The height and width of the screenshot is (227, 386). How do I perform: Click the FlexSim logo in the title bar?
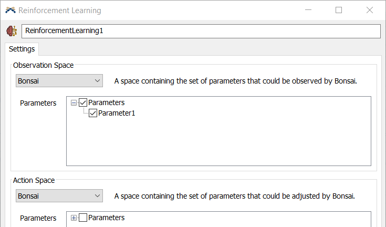(11, 11)
